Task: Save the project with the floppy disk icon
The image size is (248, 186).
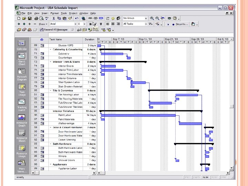Action: click(30, 18)
